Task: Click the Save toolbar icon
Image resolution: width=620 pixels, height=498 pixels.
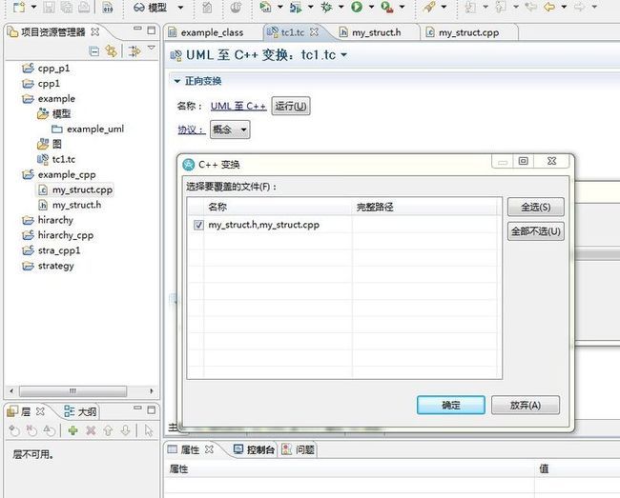Action: click(49, 7)
